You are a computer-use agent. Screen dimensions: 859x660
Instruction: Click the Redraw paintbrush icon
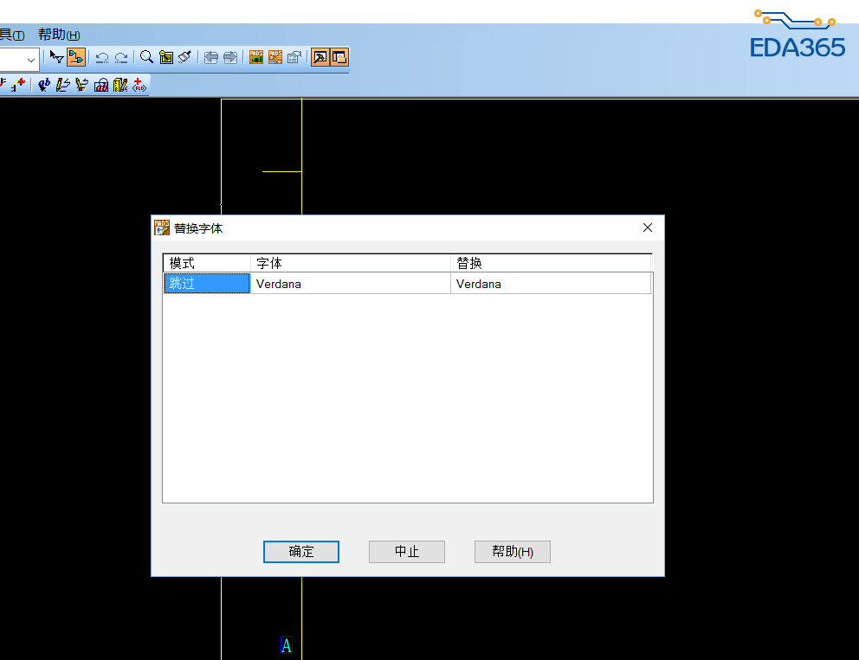click(x=185, y=57)
